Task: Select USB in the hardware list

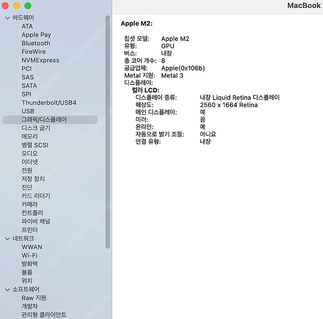Action: [x=28, y=111]
